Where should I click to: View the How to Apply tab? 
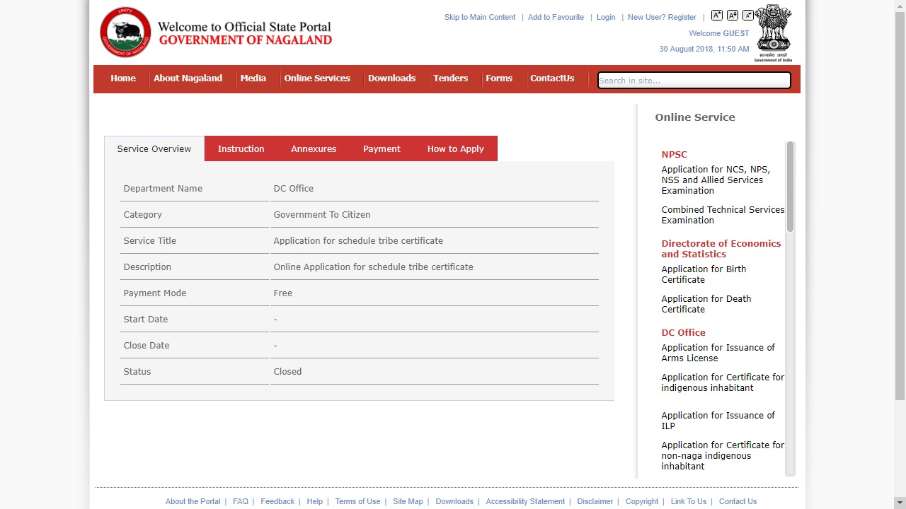[455, 148]
